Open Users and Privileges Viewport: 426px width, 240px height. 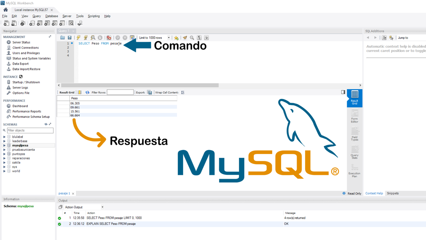click(26, 53)
